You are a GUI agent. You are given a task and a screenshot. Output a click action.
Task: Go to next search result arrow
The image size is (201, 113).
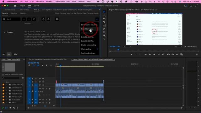pyautogui.click(x=29, y=19)
